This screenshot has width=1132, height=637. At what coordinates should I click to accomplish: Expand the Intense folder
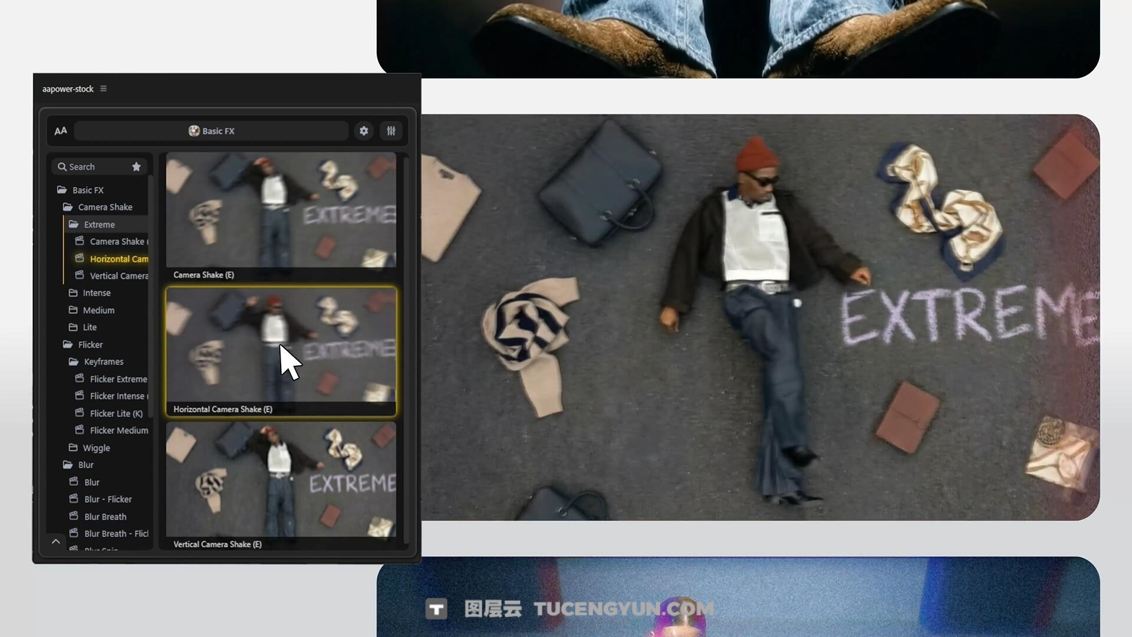[96, 293]
